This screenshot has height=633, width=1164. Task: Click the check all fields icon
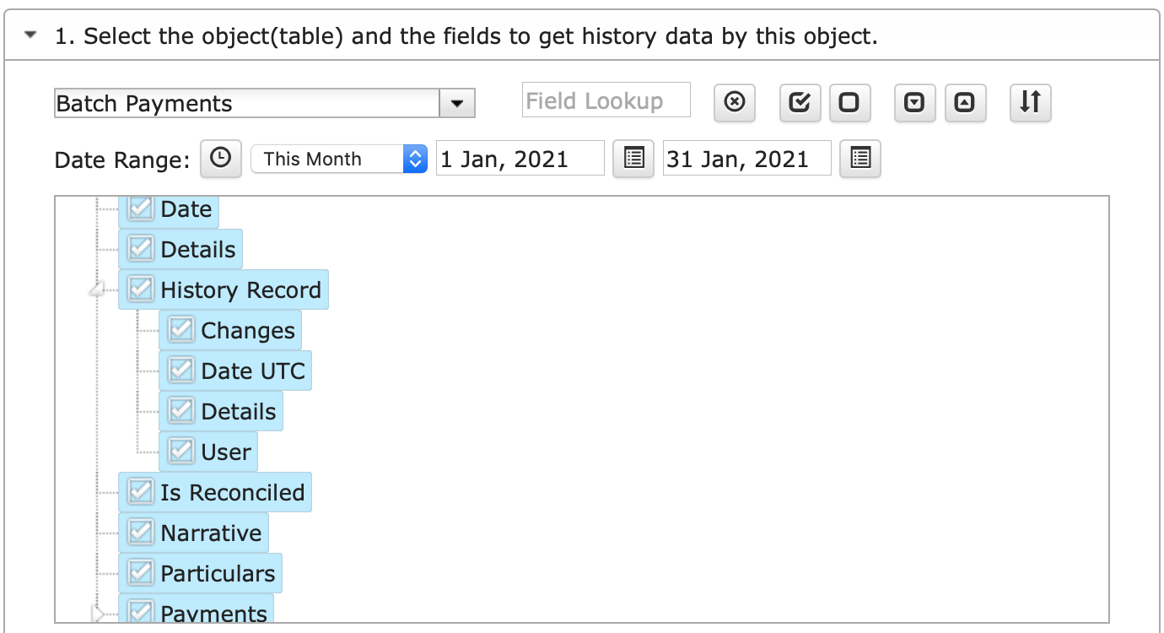tap(800, 103)
